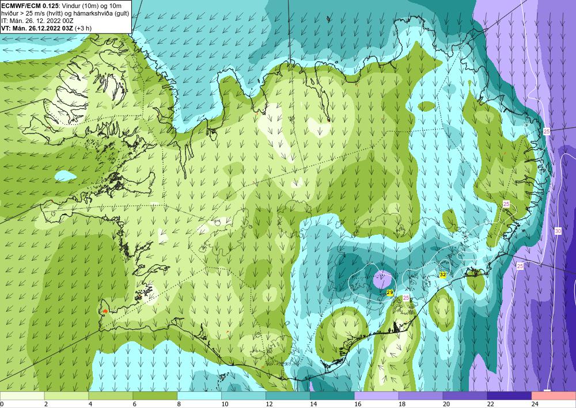Pick the pink above-24 m/s legend swatch
This screenshot has width=576, height=408.
click(x=554, y=396)
